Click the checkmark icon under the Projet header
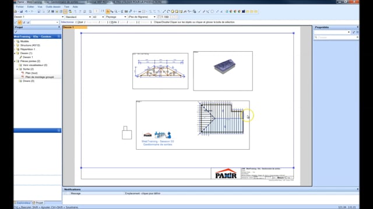The width and height of the screenshot is (373, 209). [16, 32]
